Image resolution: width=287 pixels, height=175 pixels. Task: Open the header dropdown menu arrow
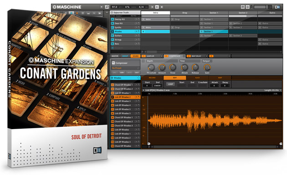tap(102, 7)
